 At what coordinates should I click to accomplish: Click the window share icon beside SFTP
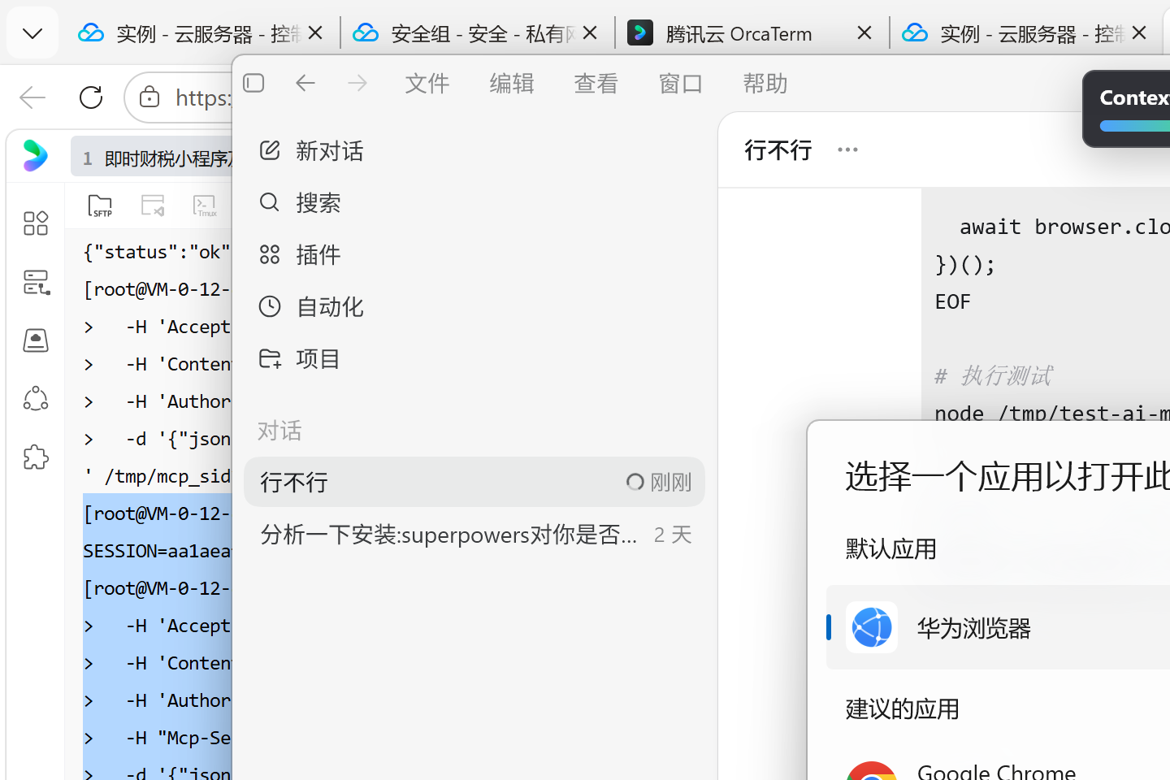click(x=153, y=206)
